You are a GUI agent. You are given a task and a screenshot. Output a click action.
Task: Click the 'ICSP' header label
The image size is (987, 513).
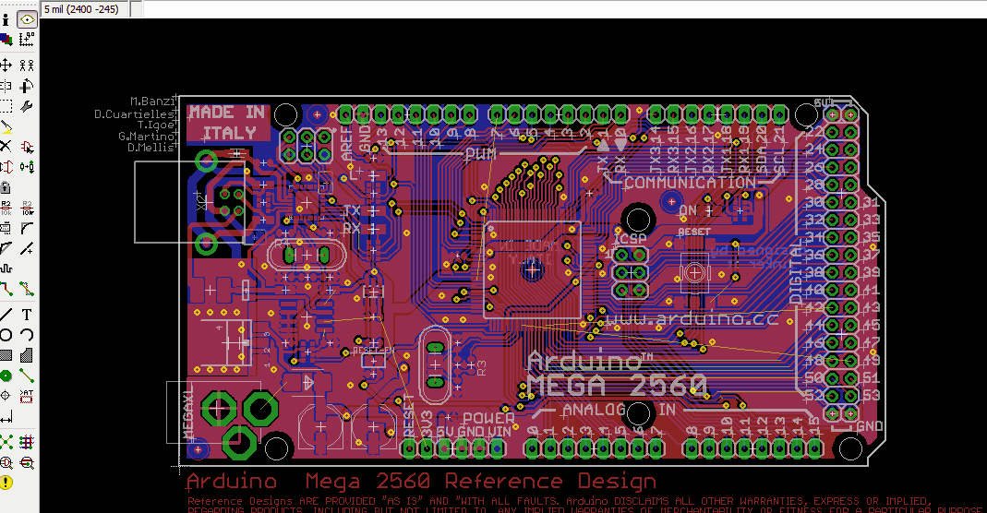tap(630, 238)
